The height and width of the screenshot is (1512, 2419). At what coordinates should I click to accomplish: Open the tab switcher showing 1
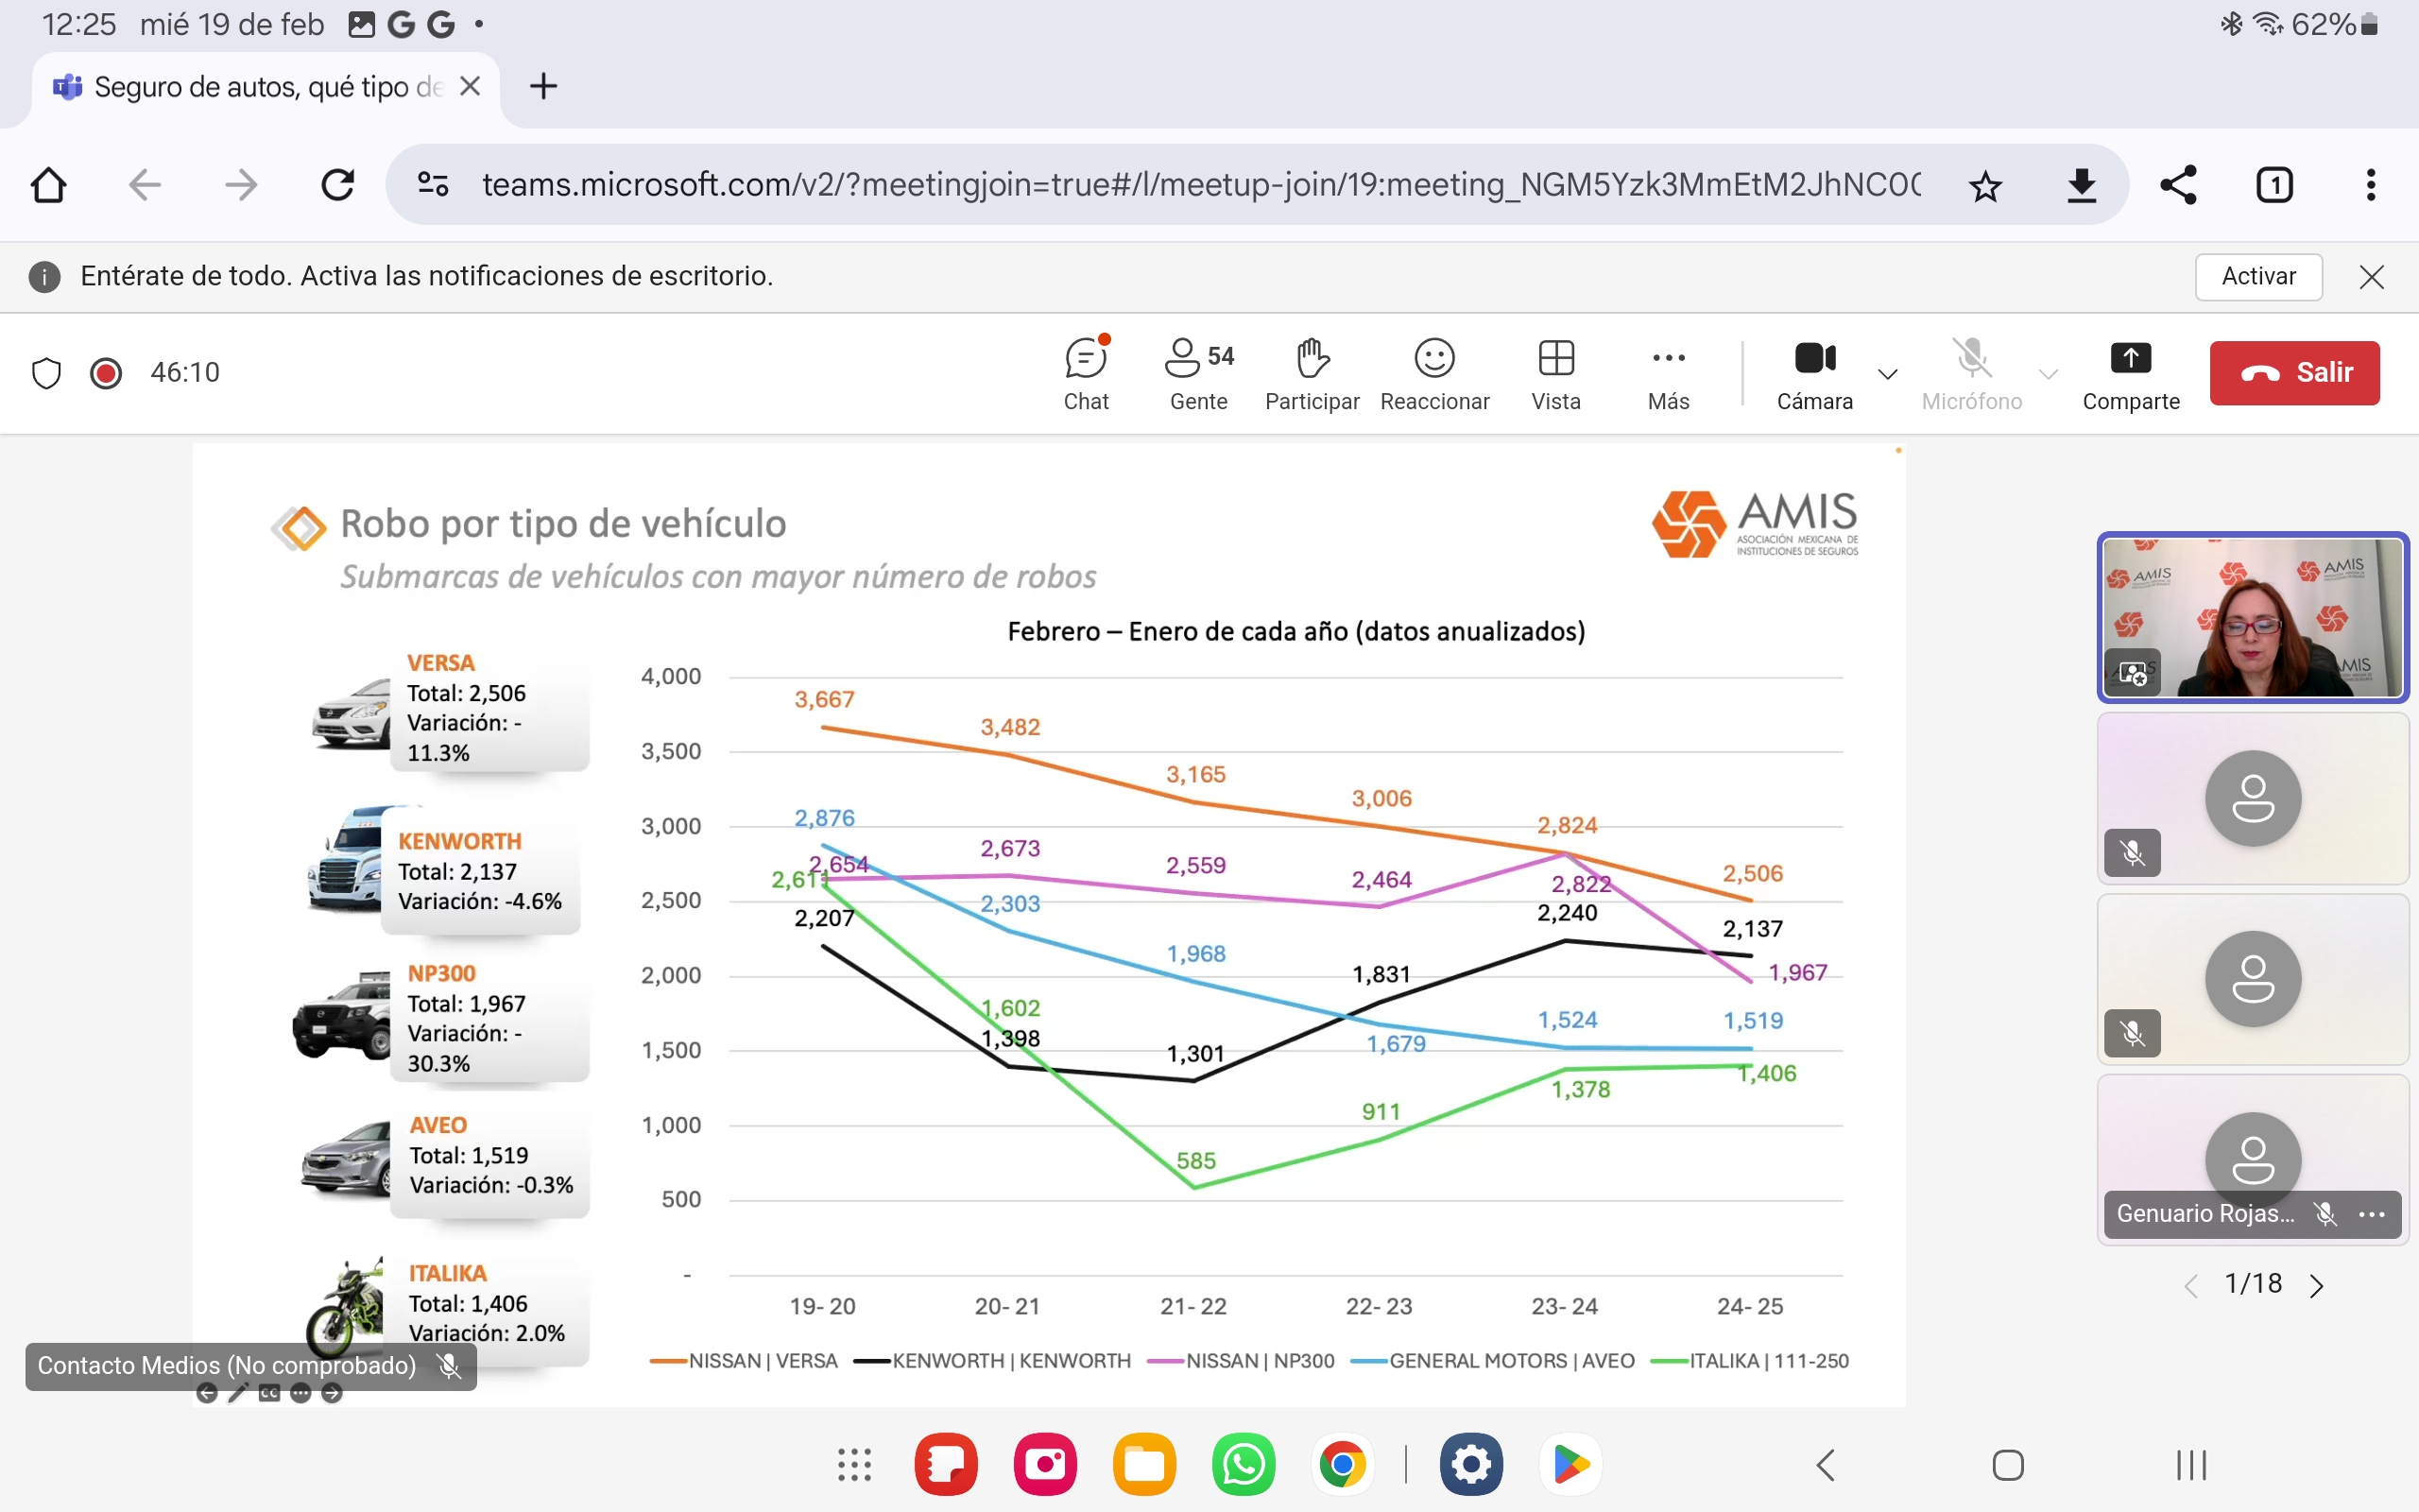tap(2274, 185)
